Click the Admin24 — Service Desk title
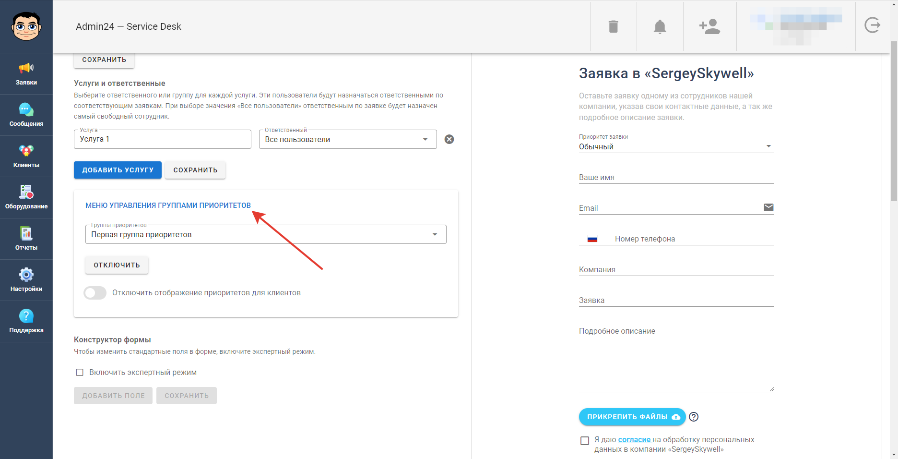Viewport: 898px width, 459px height. [129, 26]
